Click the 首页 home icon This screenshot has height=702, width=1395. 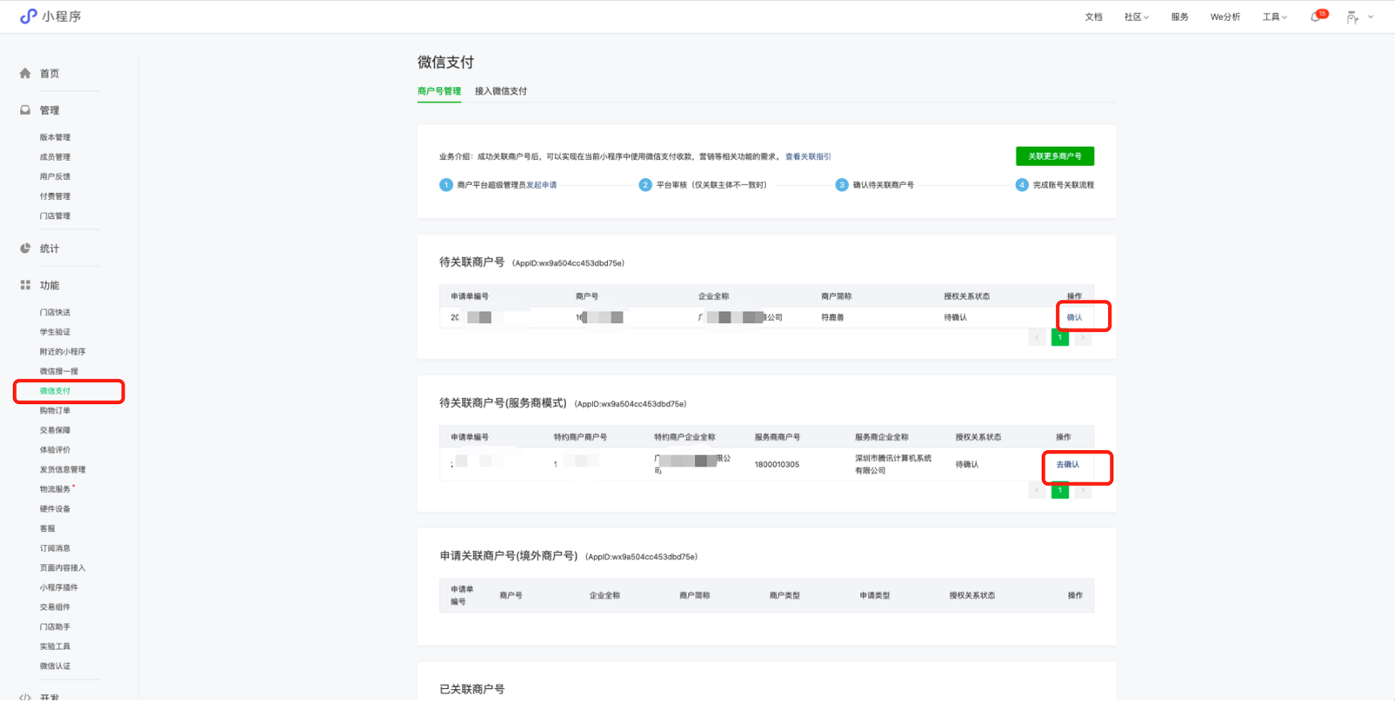pyautogui.click(x=25, y=74)
